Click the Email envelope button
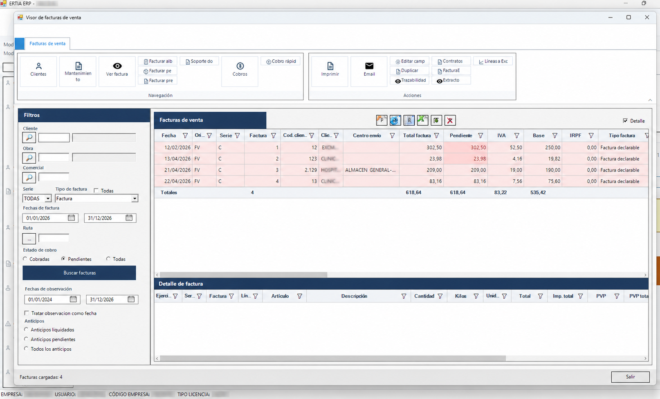The image size is (660, 399). [369, 72]
